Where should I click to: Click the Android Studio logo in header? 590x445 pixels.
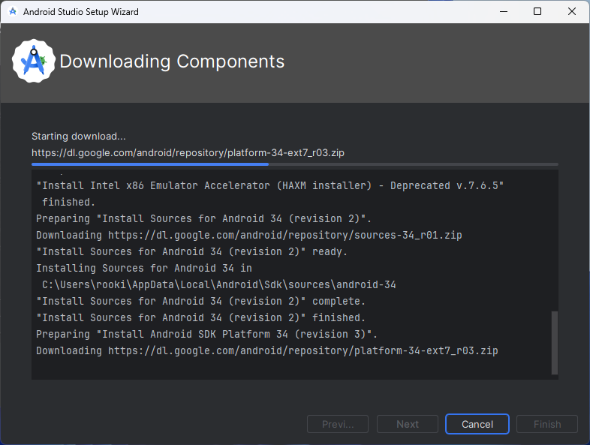34,61
